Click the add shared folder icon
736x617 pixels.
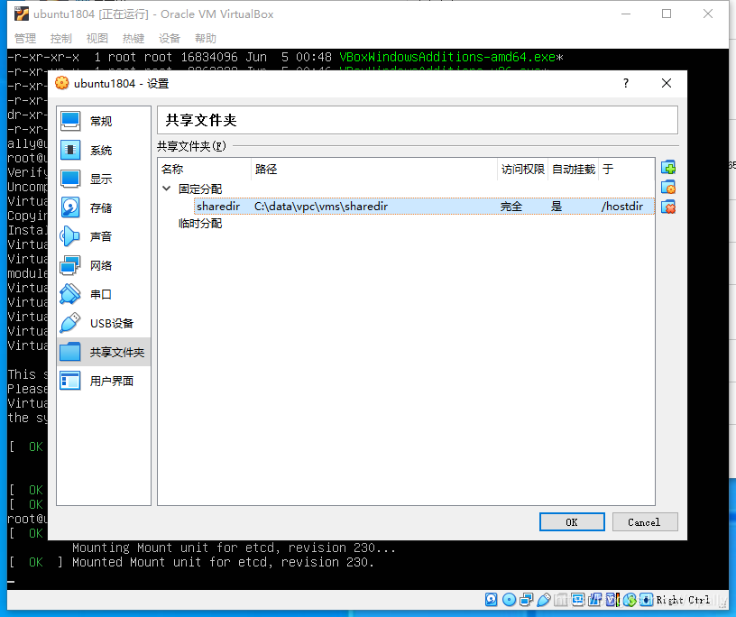point(668,168)
